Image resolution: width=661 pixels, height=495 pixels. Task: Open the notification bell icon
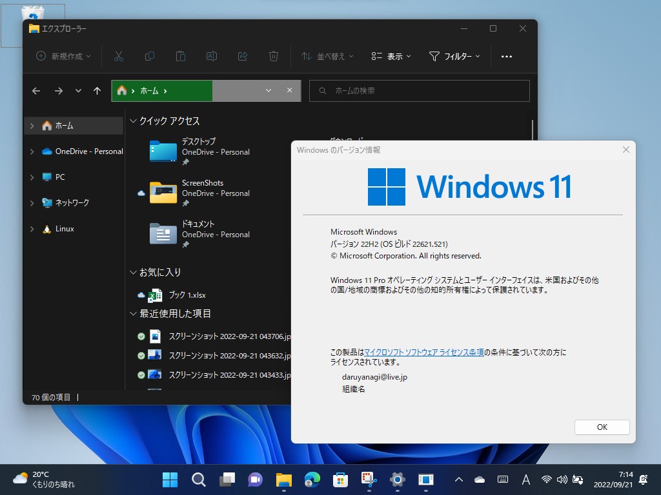tap(644, 480)
